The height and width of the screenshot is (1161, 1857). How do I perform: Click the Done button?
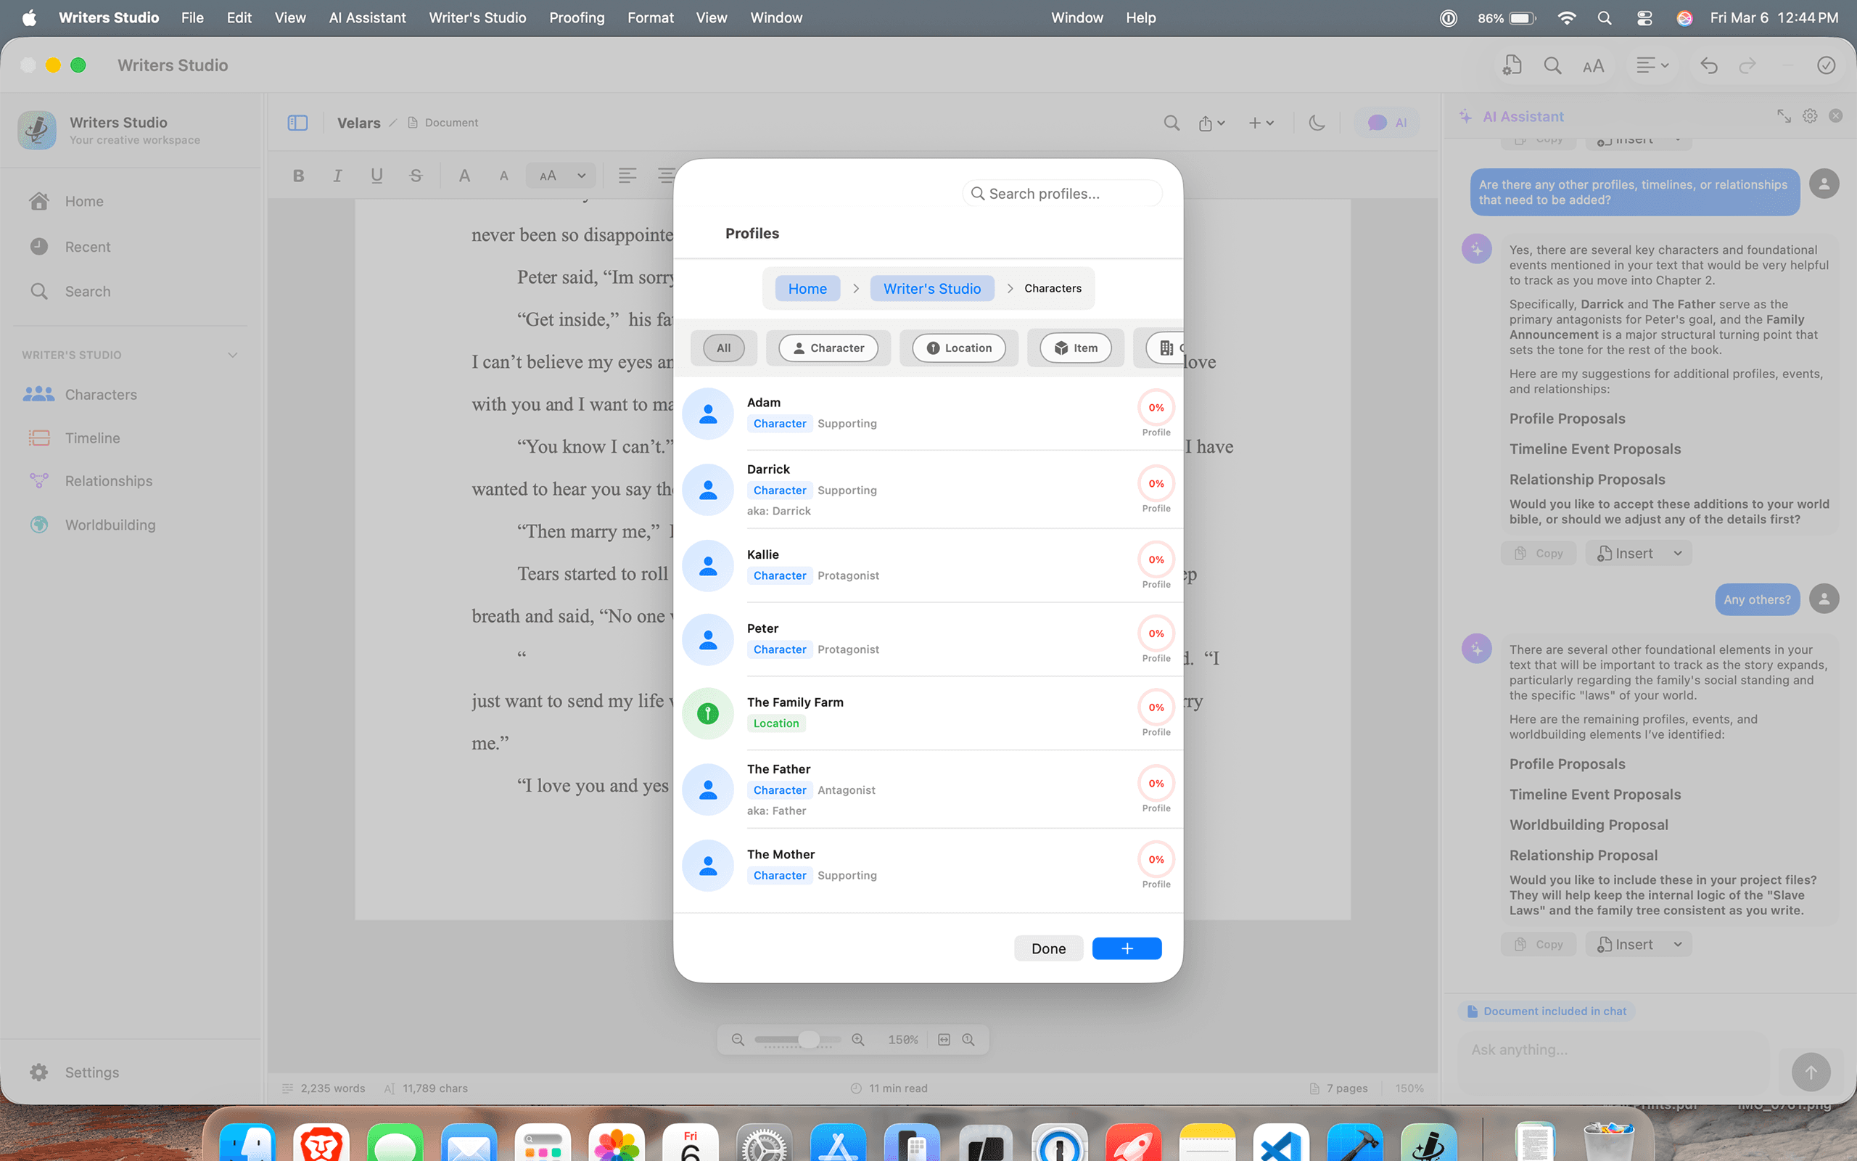coord(1048,948)
